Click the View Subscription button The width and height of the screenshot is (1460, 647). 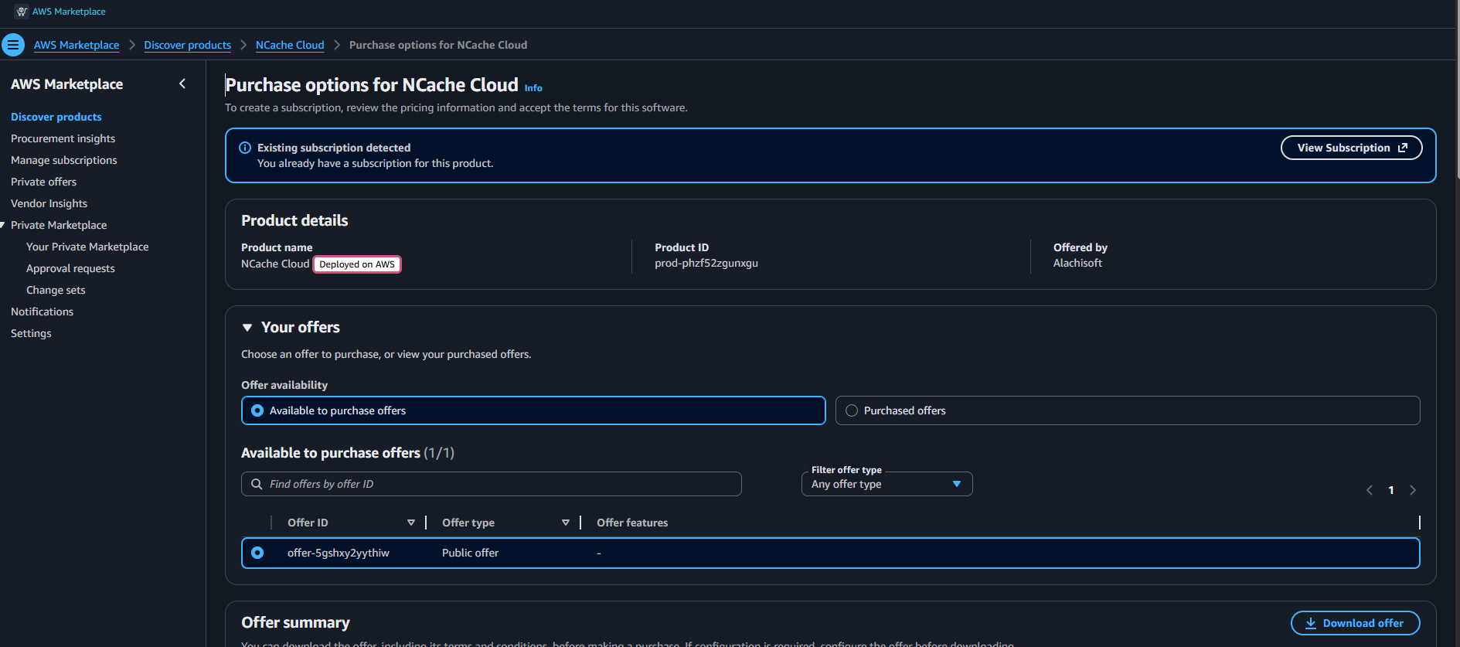point(1351,148)
